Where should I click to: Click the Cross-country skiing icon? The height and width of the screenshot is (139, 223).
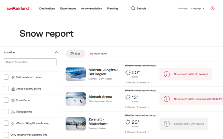(13, 89)
